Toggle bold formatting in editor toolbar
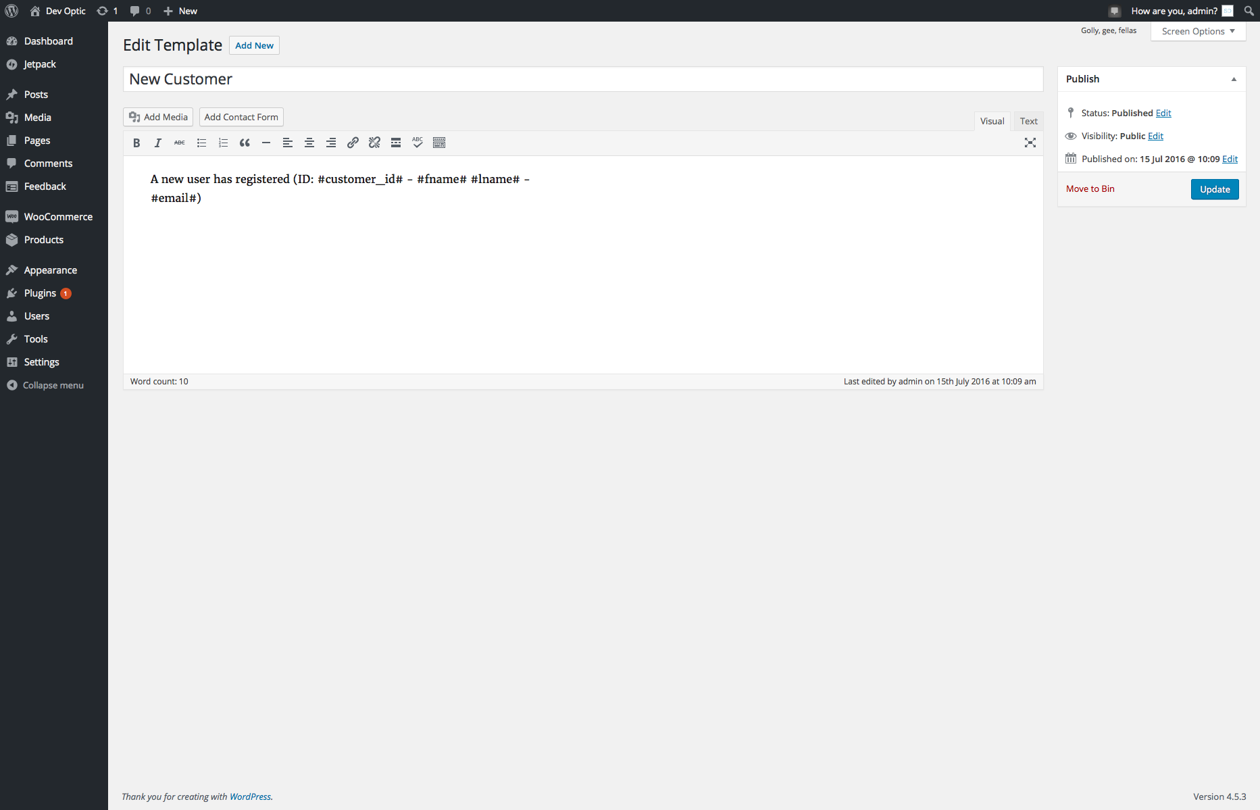 click(x=136, y=143)
